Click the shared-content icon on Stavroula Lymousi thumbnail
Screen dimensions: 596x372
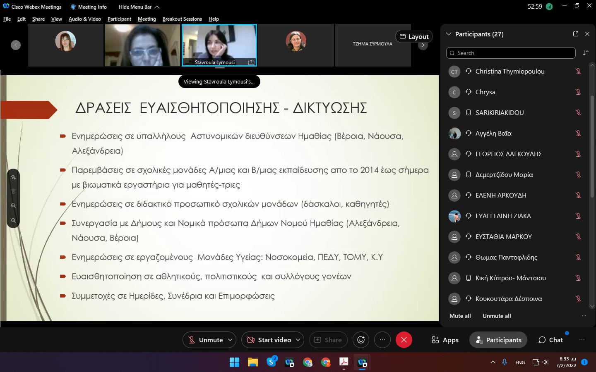tap(251, 62)
